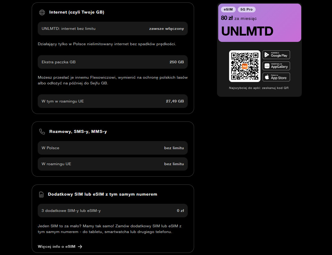Click bez limitu value in W Polsce row

tap(174, 148)
